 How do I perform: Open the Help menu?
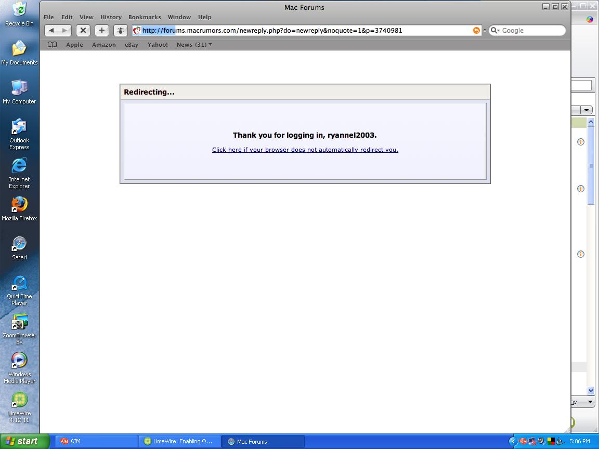point(205,17)
